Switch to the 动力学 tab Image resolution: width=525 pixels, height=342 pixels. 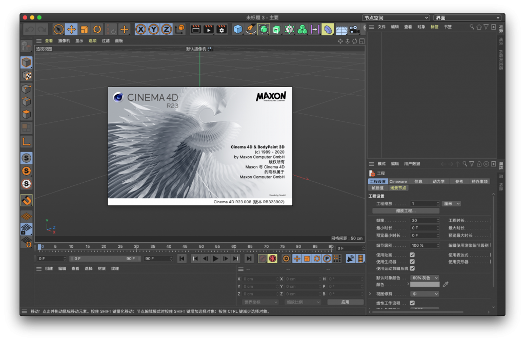pos(439,182)
